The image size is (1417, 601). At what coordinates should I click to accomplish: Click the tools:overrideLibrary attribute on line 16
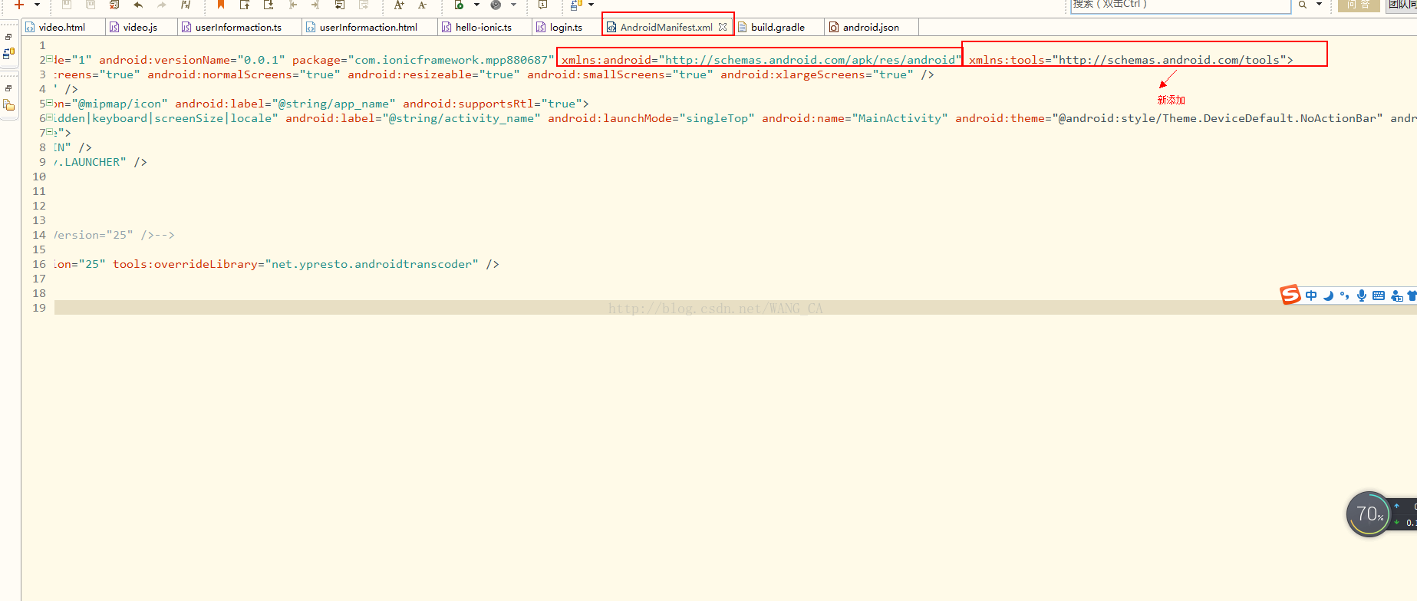(x=295, y=264)
